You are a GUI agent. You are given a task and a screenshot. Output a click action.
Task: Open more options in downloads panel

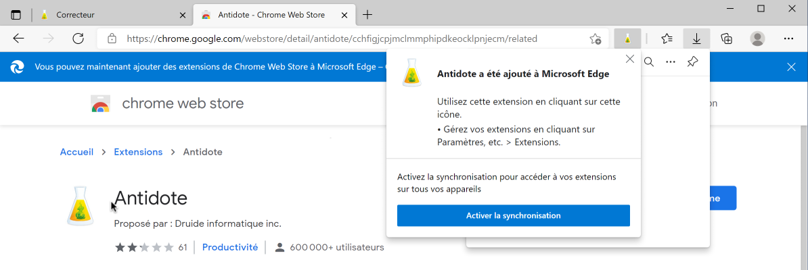[x=671, y=62]
